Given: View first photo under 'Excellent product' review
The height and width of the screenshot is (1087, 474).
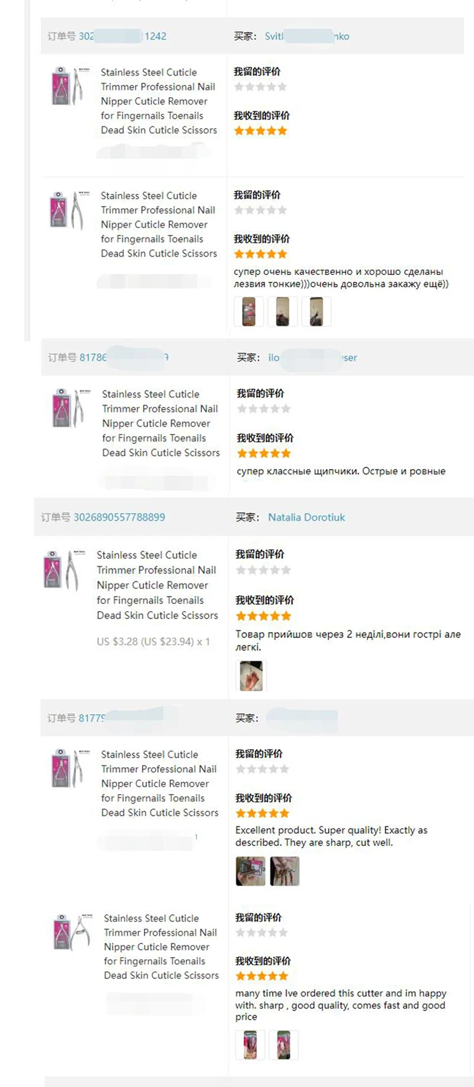Looking at the screenshot, I should [250, 871].
